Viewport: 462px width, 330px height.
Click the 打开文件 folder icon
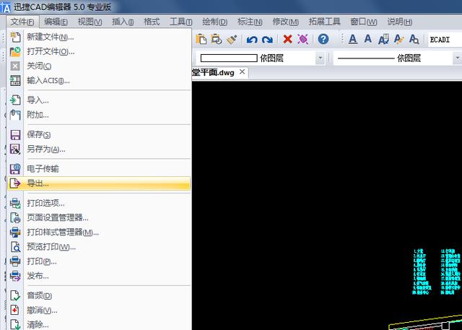[15, 51]
